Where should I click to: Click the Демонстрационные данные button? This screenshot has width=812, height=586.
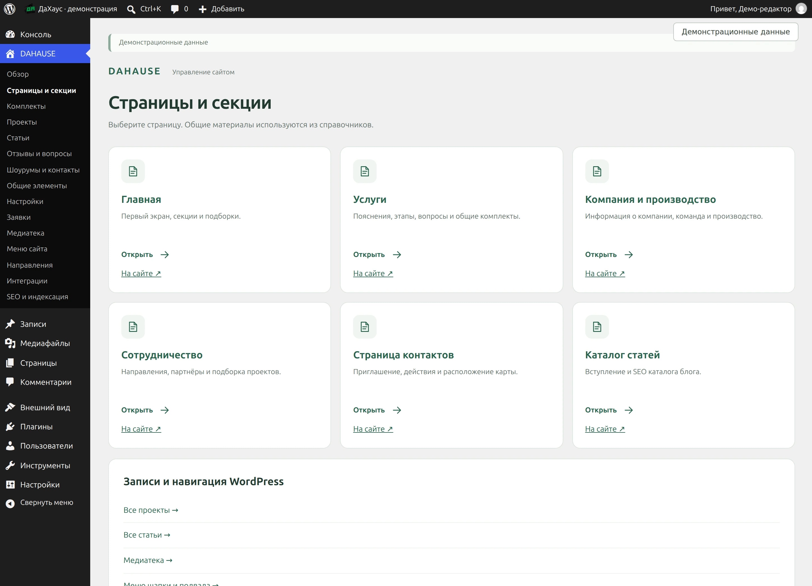point(735,32)
